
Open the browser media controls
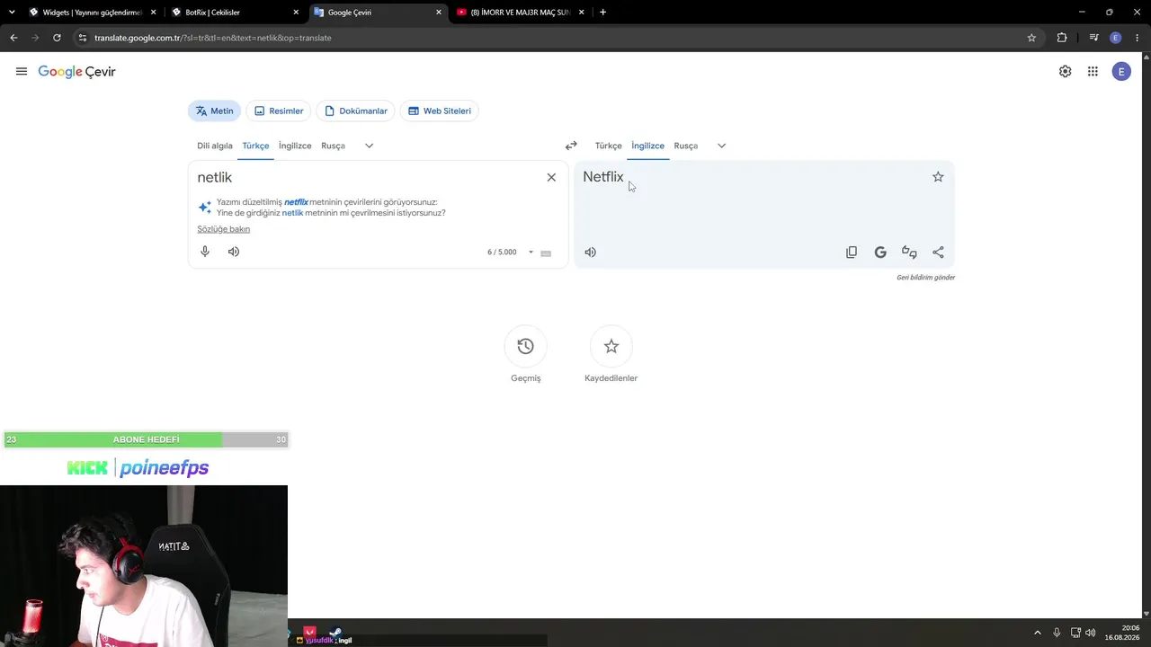pos(1093,38)
